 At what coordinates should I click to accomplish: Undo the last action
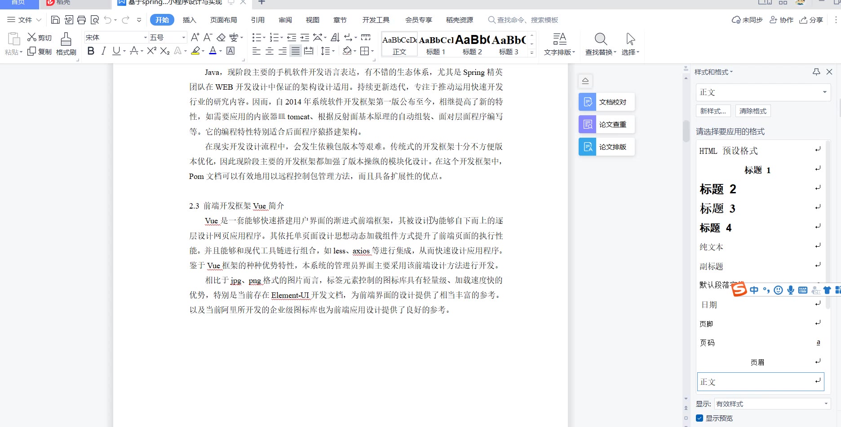[x=108, y=20]
